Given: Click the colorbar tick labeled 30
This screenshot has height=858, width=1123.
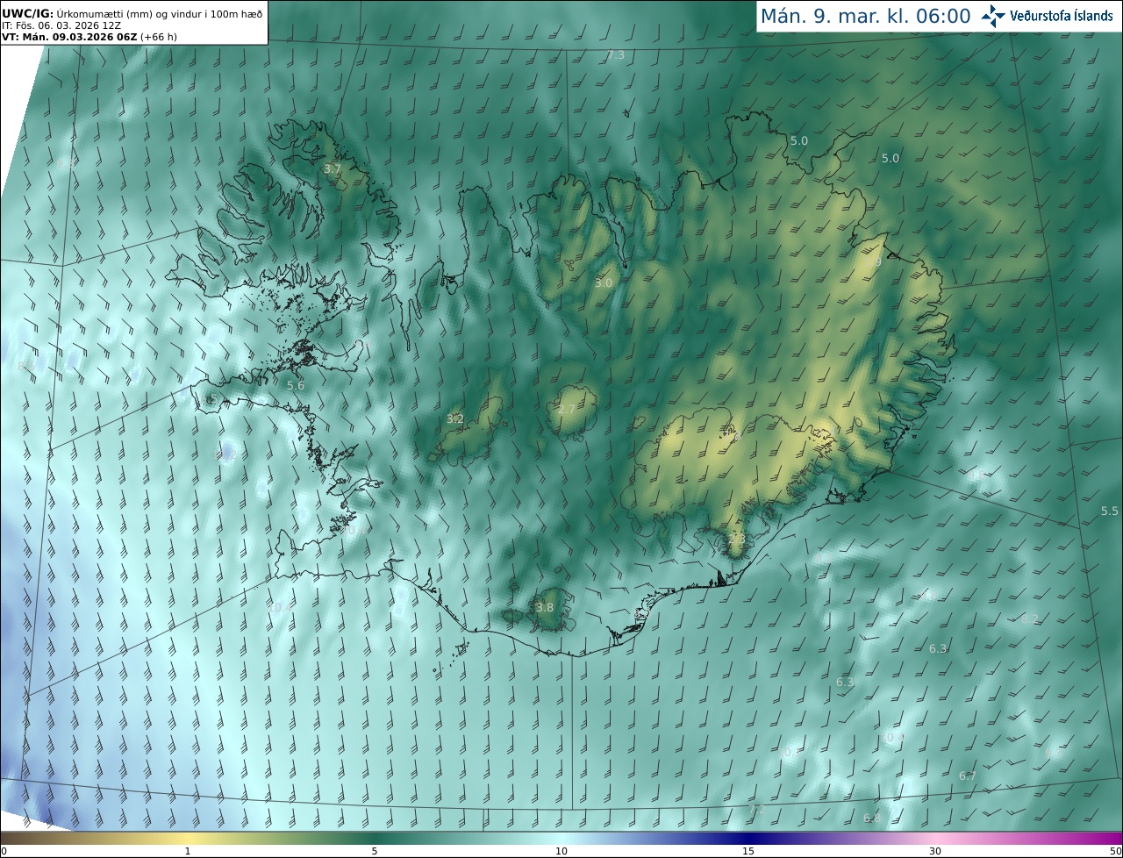Looking at the screenshot, I should (935, 851).
